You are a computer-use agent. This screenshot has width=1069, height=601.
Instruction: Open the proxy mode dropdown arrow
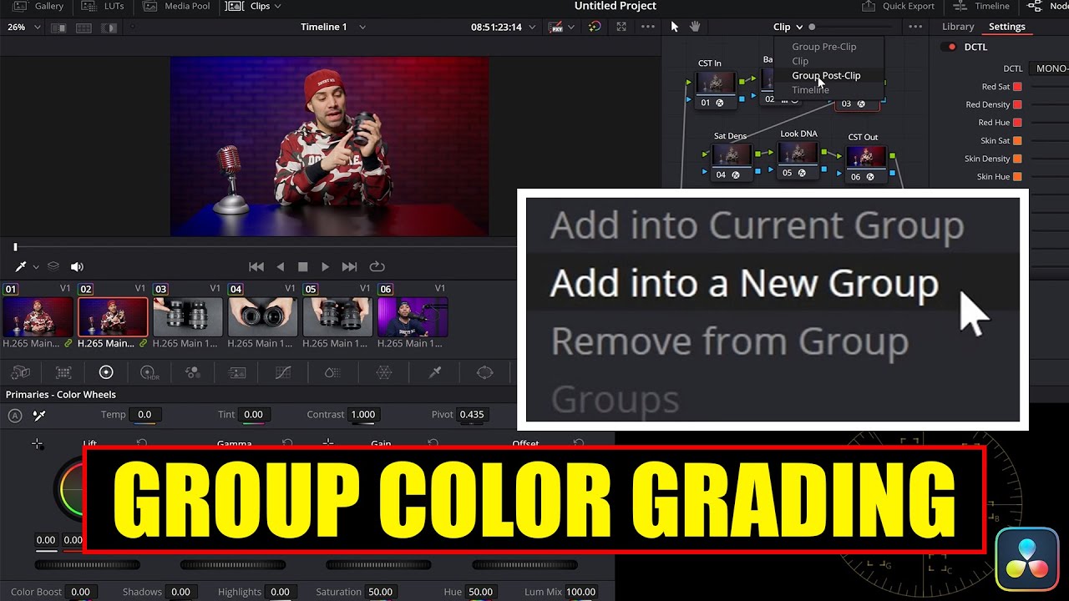click(x=571, y=27)
